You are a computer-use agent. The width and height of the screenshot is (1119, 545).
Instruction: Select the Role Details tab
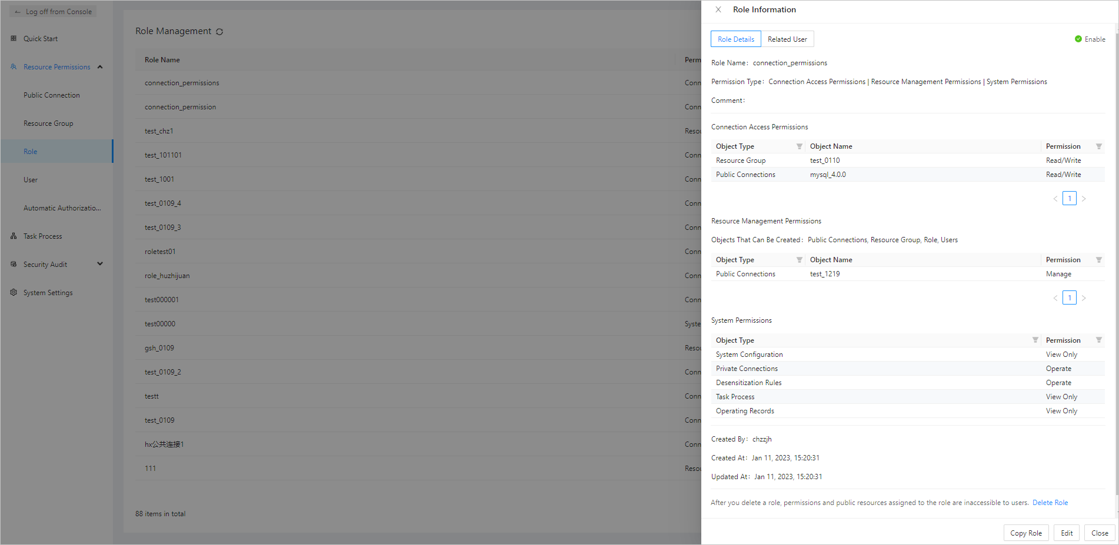735,39
